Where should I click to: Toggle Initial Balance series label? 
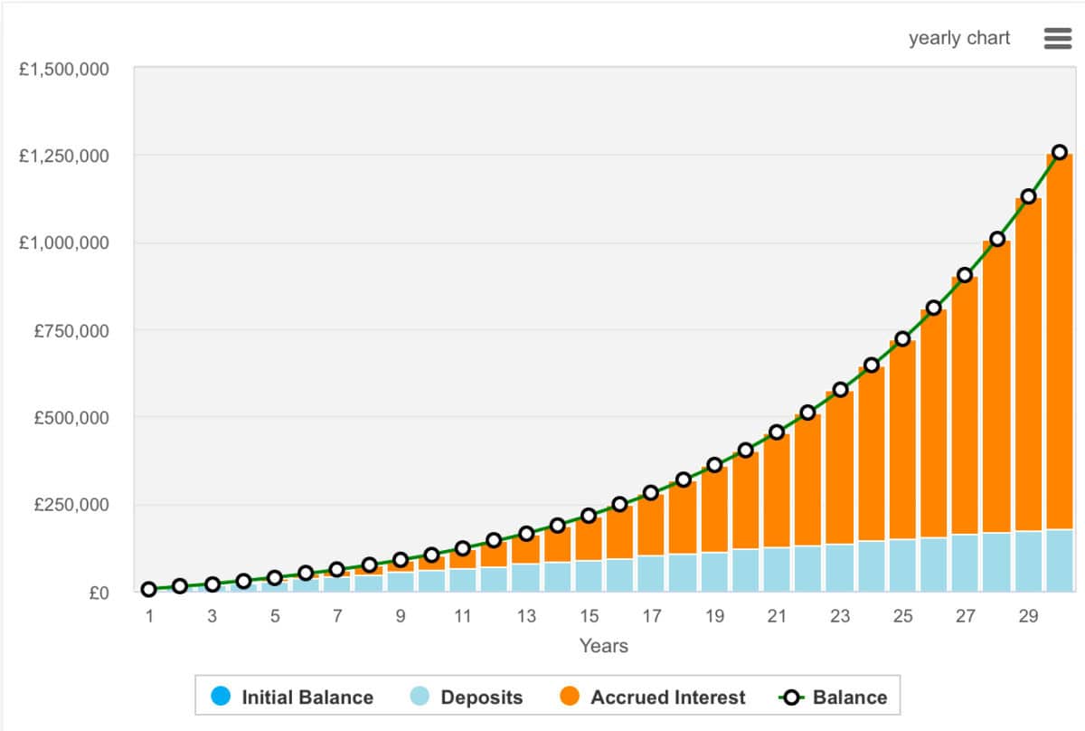307,698
